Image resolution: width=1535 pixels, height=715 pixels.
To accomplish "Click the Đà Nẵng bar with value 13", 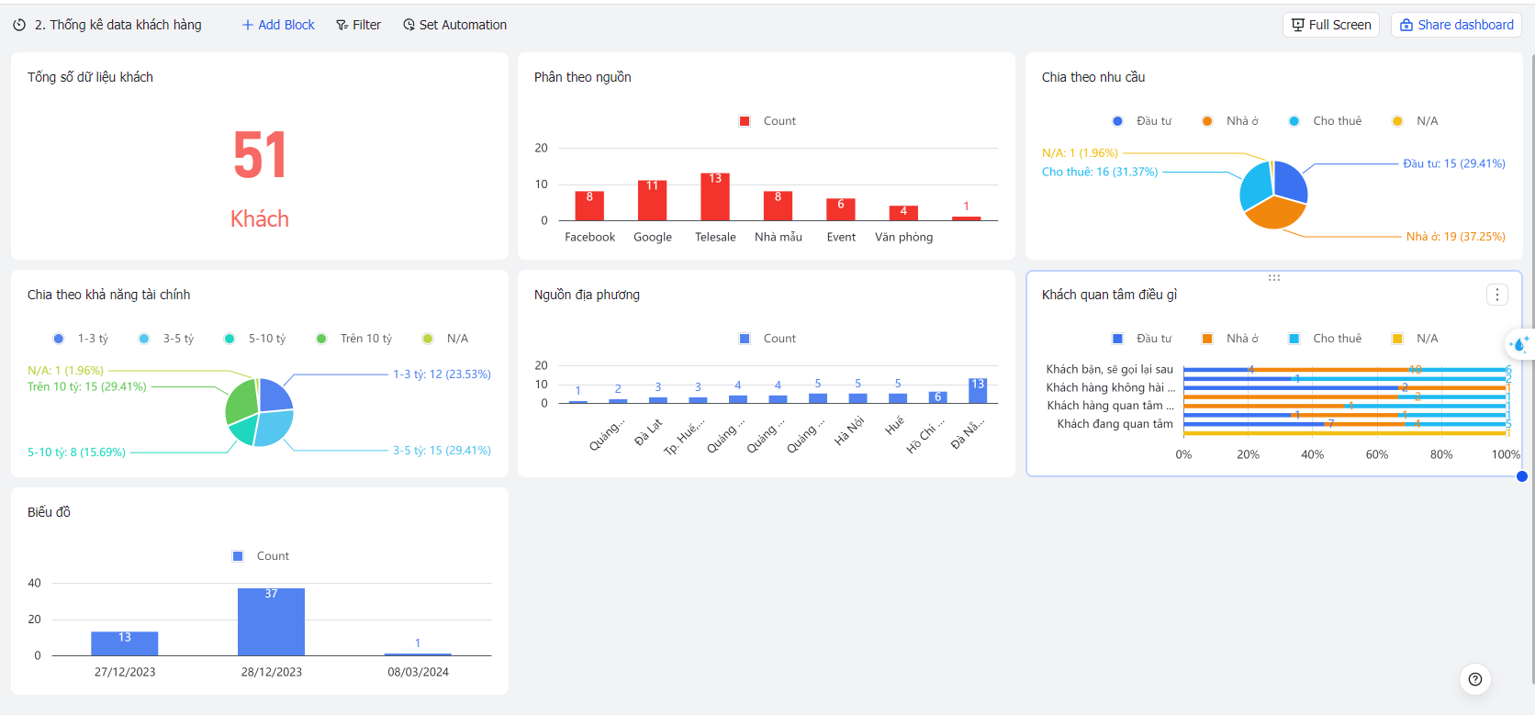I will pos(978,390).
